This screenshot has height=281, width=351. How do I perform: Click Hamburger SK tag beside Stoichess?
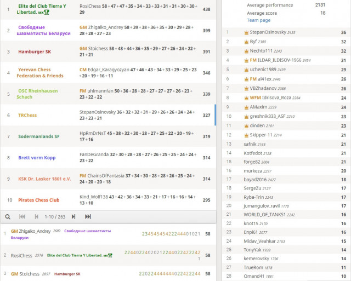click(x=67, y=274)
